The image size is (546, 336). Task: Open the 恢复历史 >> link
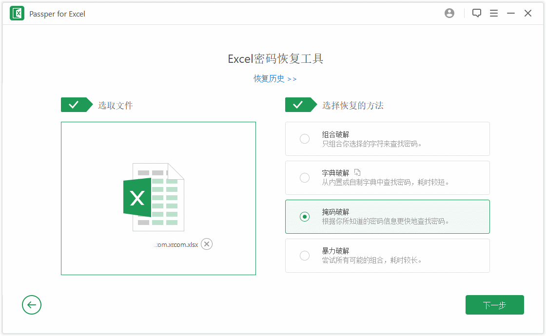(275, 78)
